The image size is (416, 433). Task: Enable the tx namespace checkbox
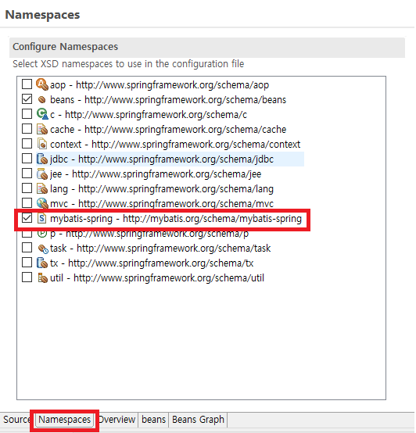tap(27, 263)
